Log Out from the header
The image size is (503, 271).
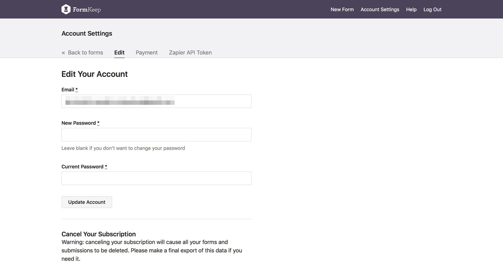point(432,9)
